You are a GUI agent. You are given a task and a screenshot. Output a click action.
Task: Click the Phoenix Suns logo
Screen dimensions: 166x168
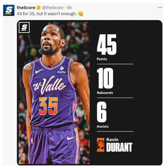coord(100,145)
